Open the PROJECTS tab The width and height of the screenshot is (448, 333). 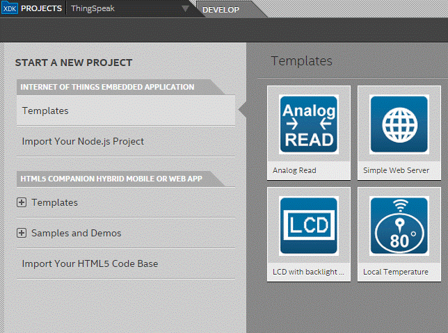point(41,9)
